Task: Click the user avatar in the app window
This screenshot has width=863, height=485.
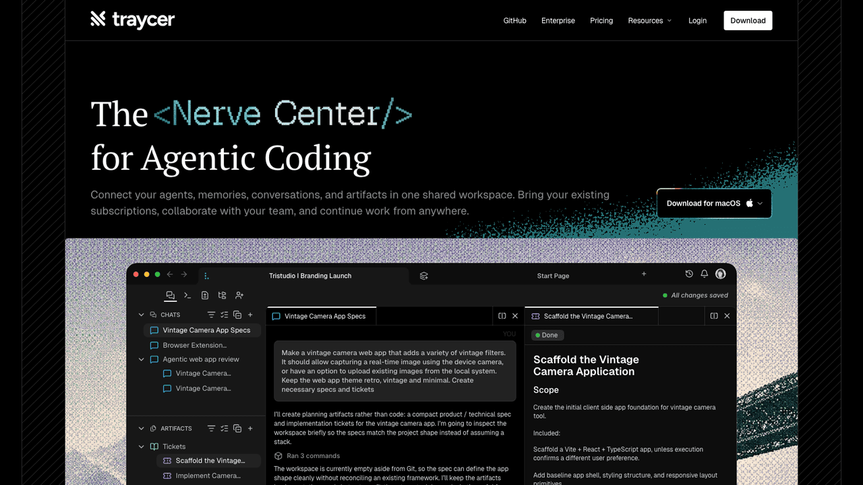Action: pyautogui.click(x=721, y=274)
